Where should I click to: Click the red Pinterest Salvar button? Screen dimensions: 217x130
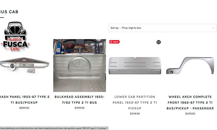(114, 42)
